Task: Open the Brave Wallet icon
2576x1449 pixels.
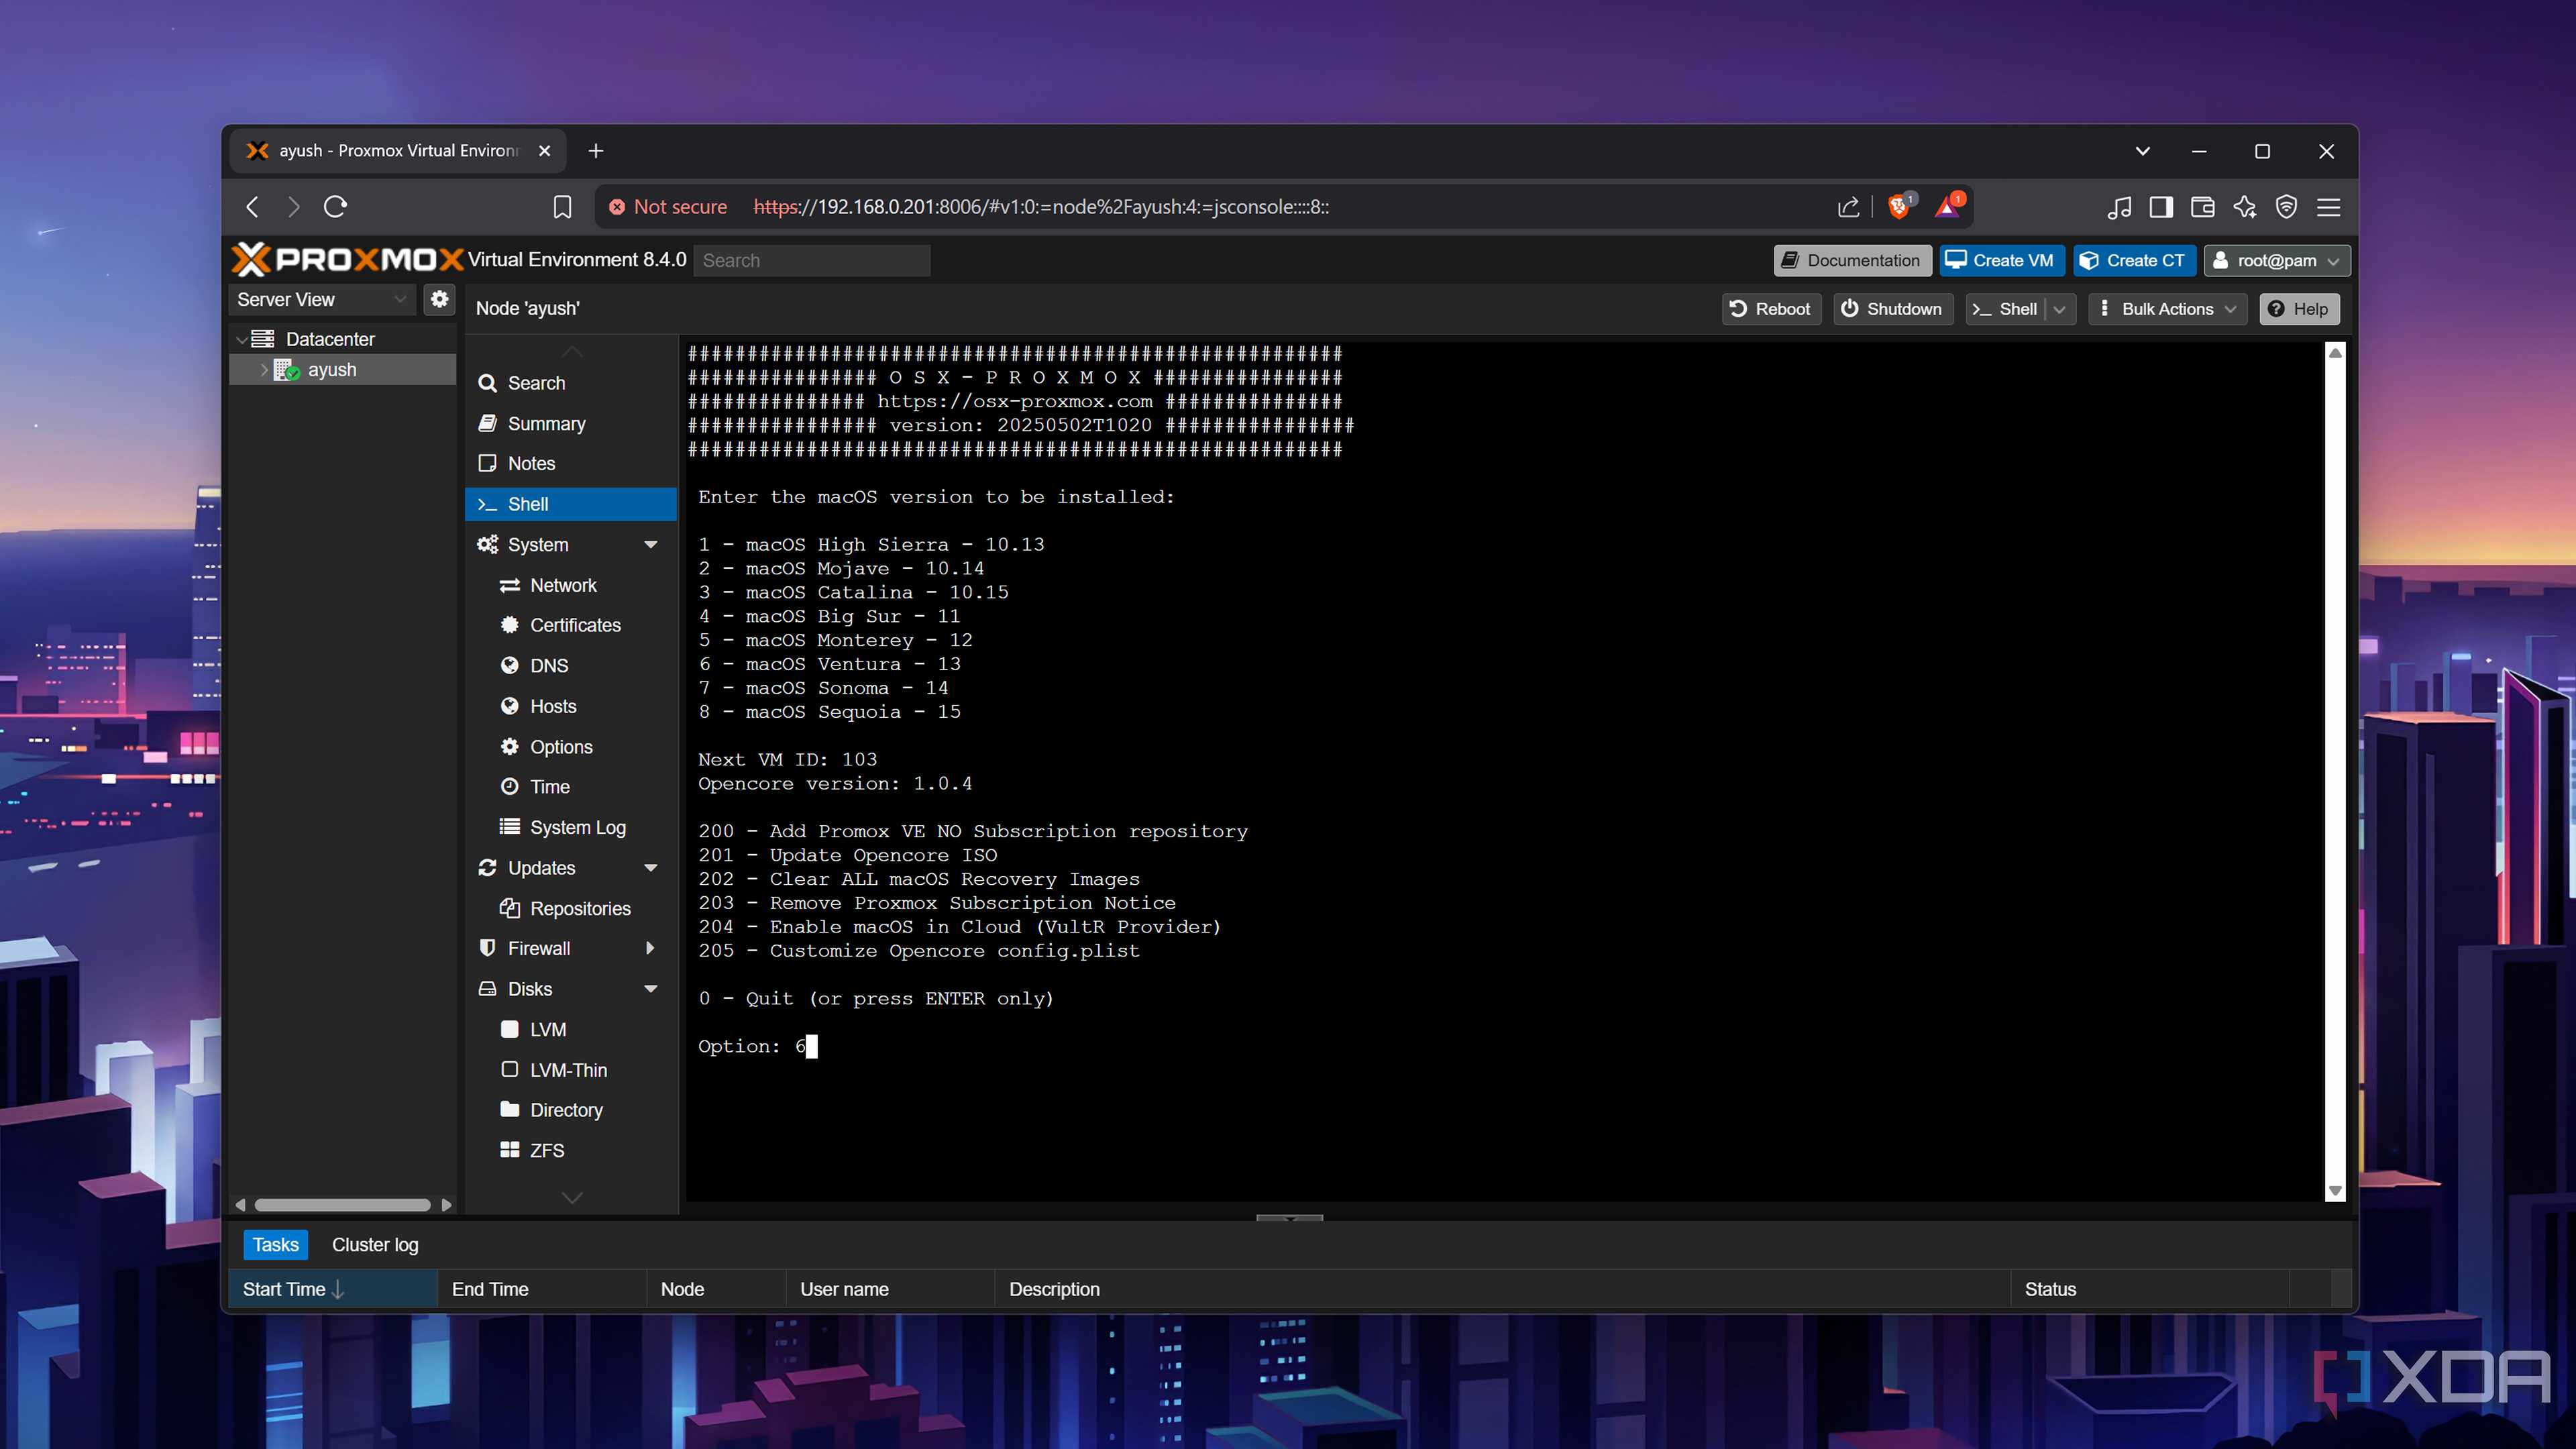Action: click(2202, 207)
